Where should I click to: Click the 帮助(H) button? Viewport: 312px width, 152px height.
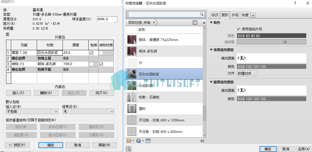coord(104,145)
